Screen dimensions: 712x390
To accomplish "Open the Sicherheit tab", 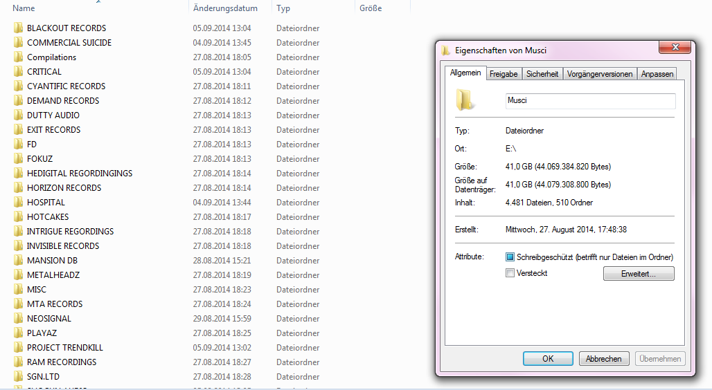I will point(542,74).
